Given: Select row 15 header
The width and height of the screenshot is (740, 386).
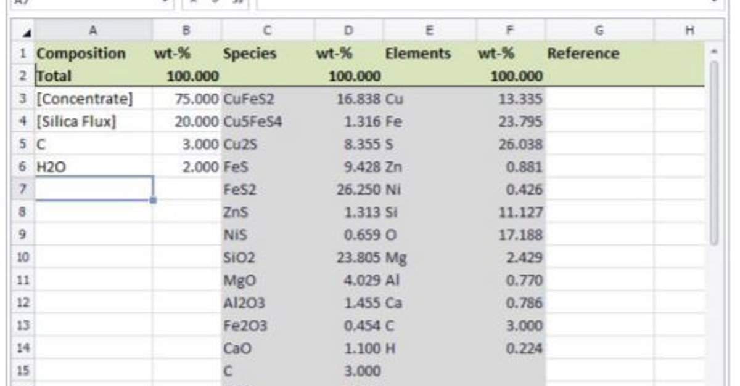Looking at the screenshot, I should pos(23,371).
